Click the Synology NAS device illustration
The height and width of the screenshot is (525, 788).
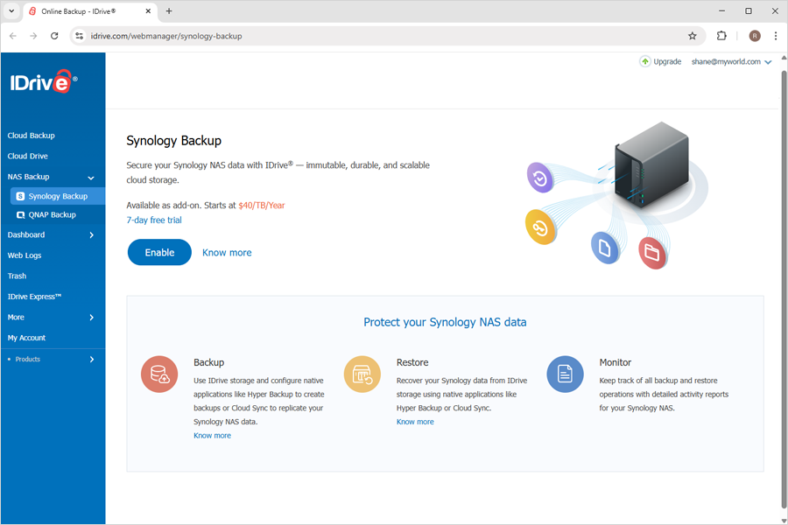tap(651, 164)
